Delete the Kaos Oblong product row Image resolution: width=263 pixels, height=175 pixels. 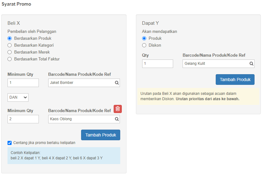point(118,109)
